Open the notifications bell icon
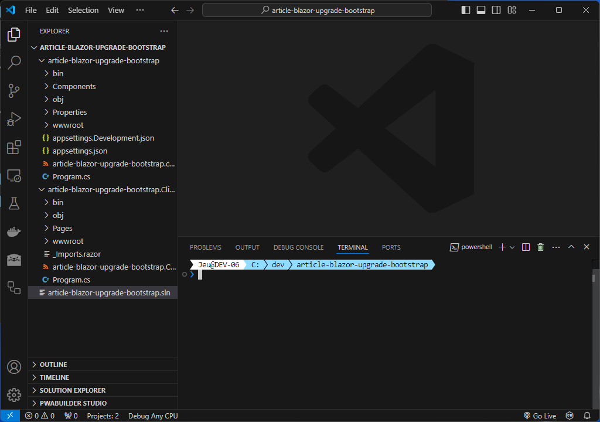Viewport: 600px width, 422px height. (587, 416)
